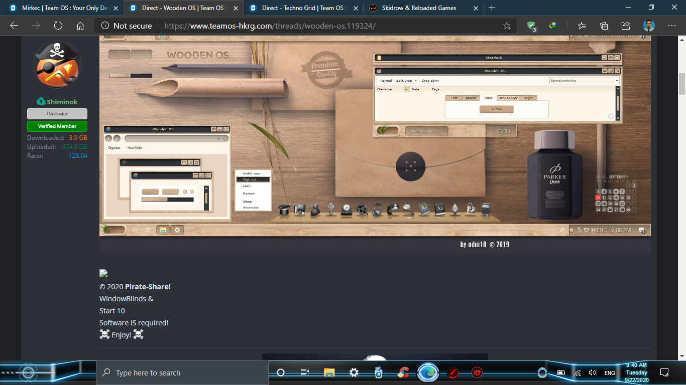The width and height of the screenshot is (686, 385).
Task: Focus the address bar URL
Action: click(x=270, y=26)
